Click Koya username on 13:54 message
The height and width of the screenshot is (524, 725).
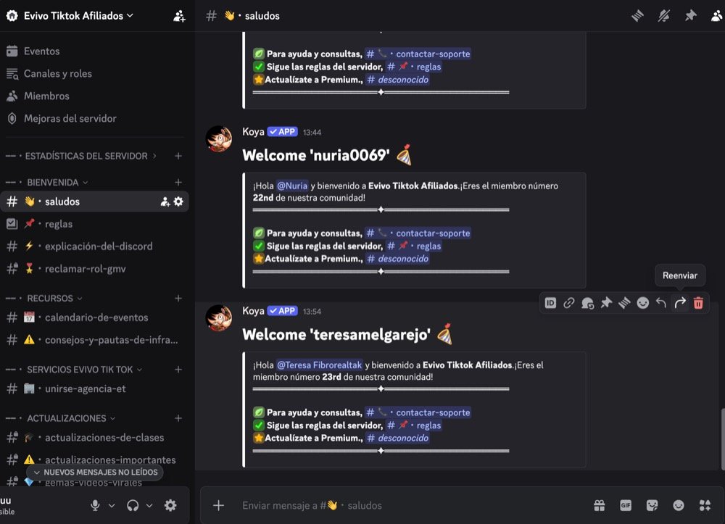(x=253, y=311)
